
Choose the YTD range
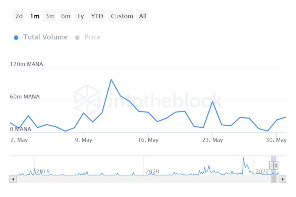[97, 16]
